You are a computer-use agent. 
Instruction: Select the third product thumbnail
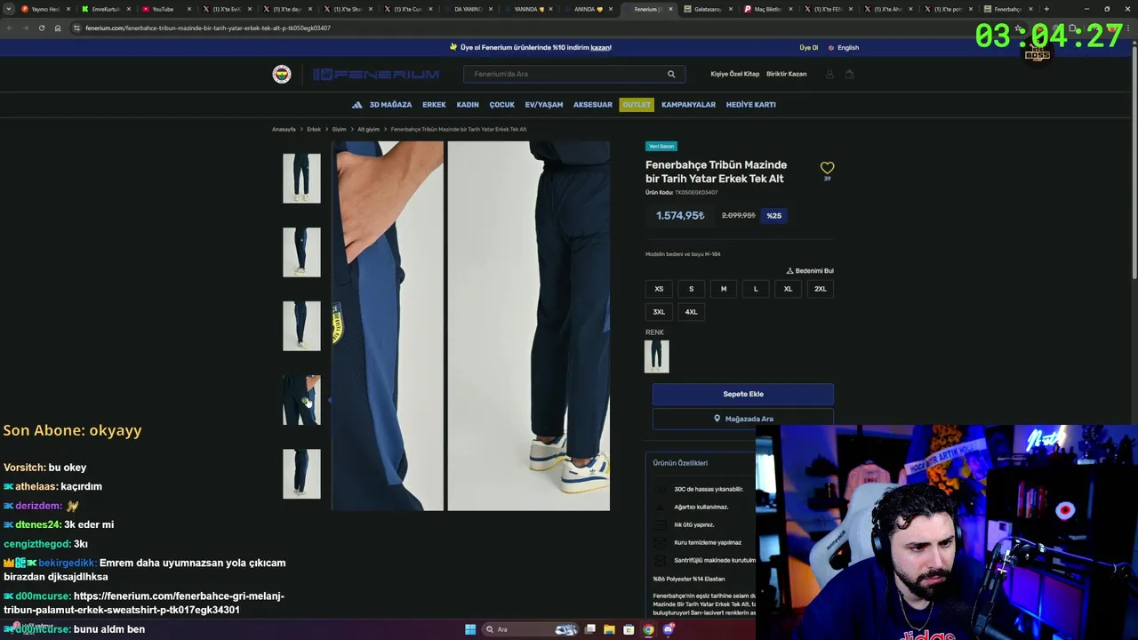(301, 325)
